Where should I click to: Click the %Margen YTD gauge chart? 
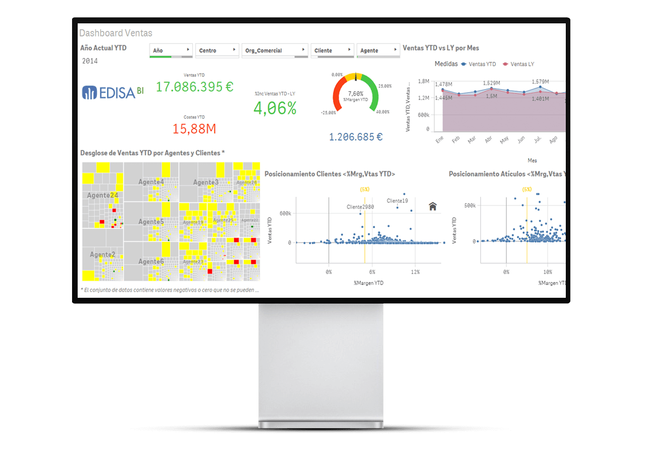point(355,93)
